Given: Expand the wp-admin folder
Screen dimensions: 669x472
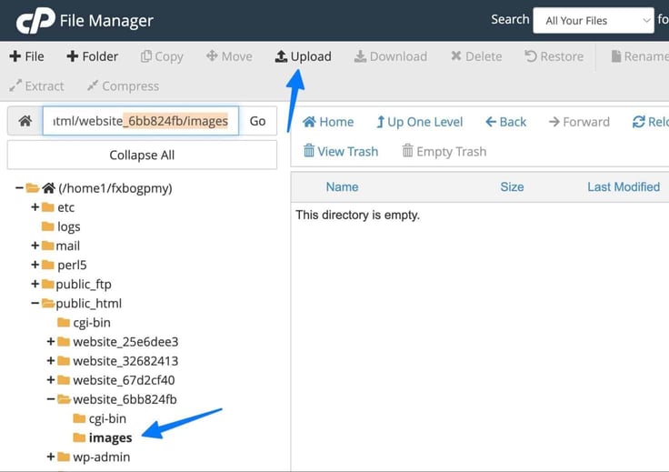Looking at the screenshot, I should [x=51, y=457].
